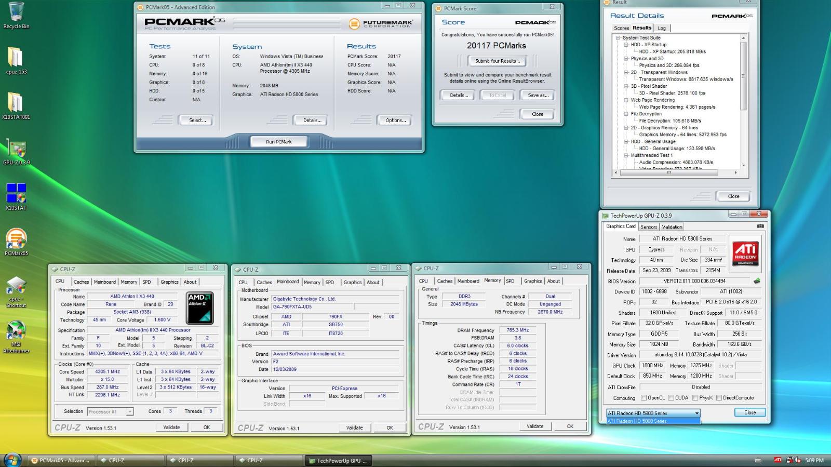This screenshot has height=467, width=831.
Task: Open the cpuz_153 folder icon
Action: (16, 60)
